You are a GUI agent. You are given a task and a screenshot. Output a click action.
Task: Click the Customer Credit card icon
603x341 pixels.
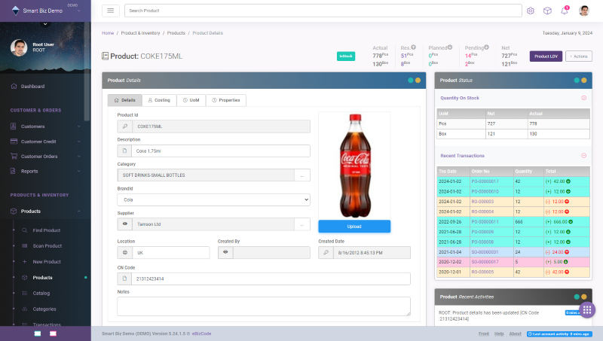click(x=14, y=142)
